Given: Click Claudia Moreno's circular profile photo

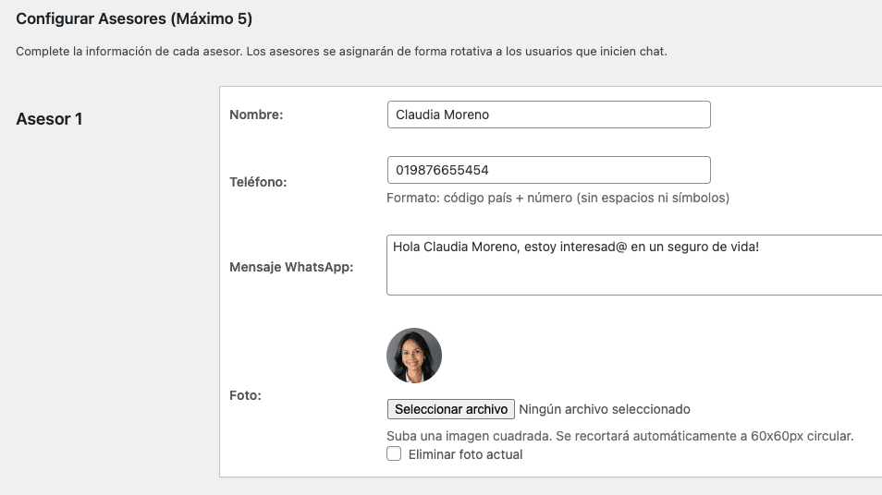Looking at the screenshot, I should point(414,356).
